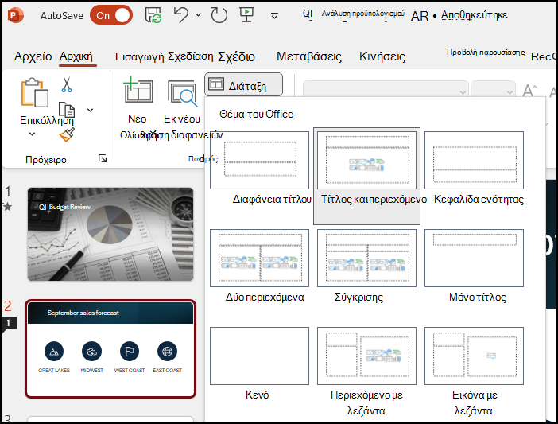Start presentation from beginning icon
558x424 pixels.
pyautogui.click(x=246, y=15)
